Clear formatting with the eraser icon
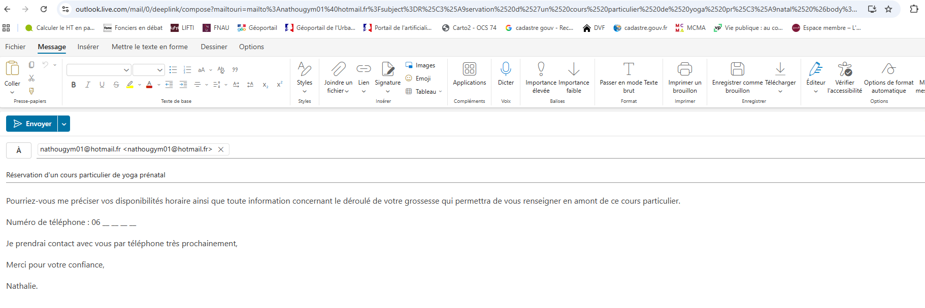 [x=221, y=70]
